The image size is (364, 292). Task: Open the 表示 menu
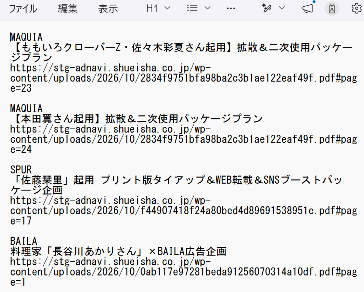click(x=108, y=9)
